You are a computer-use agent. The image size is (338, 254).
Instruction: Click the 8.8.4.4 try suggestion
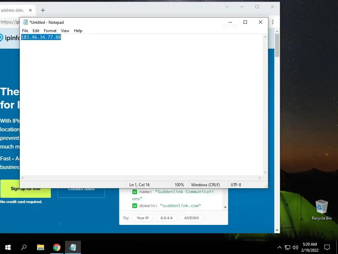pos(166,218)
